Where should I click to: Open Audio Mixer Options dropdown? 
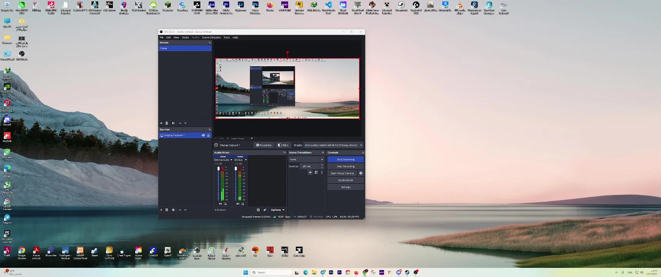tap(278, 210)
